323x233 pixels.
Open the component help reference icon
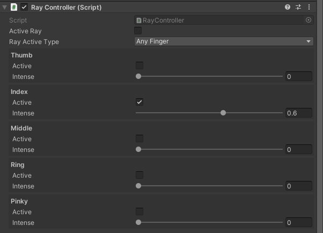[x=288, y=8]
